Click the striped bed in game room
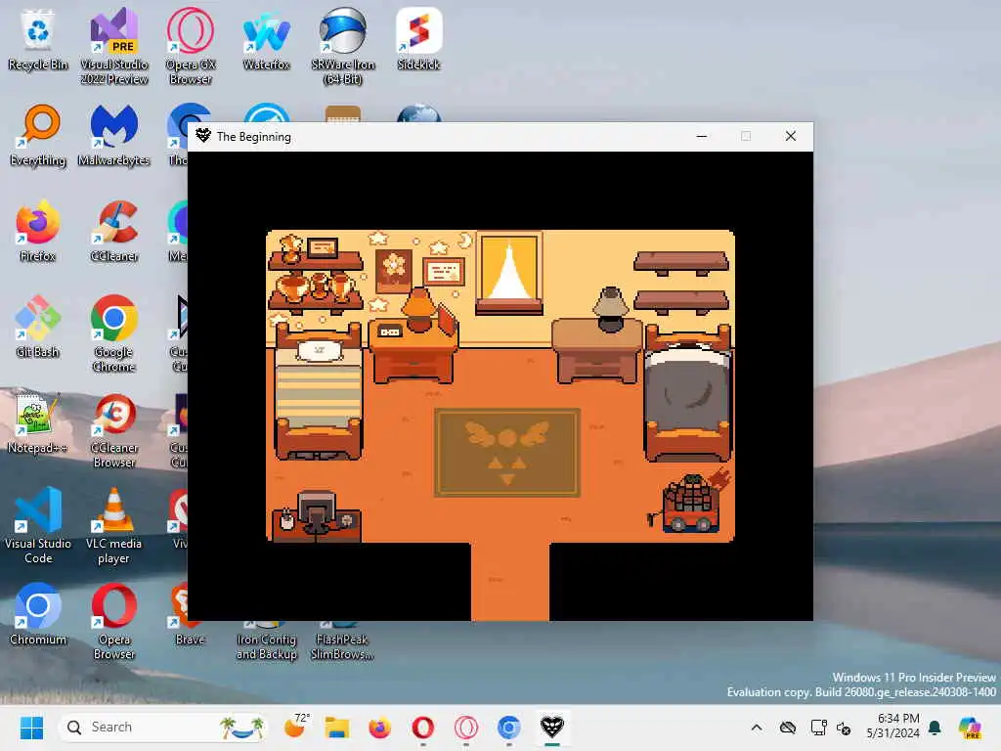Image resolution: width=1001 pixels, height=751 pixels. tap(318, 391)
